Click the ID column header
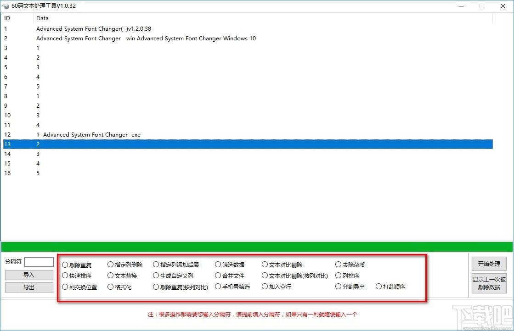The image size is (514, 331). 7,18
